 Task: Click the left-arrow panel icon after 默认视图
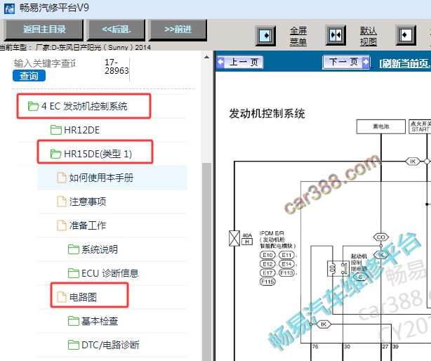(406, 35)
